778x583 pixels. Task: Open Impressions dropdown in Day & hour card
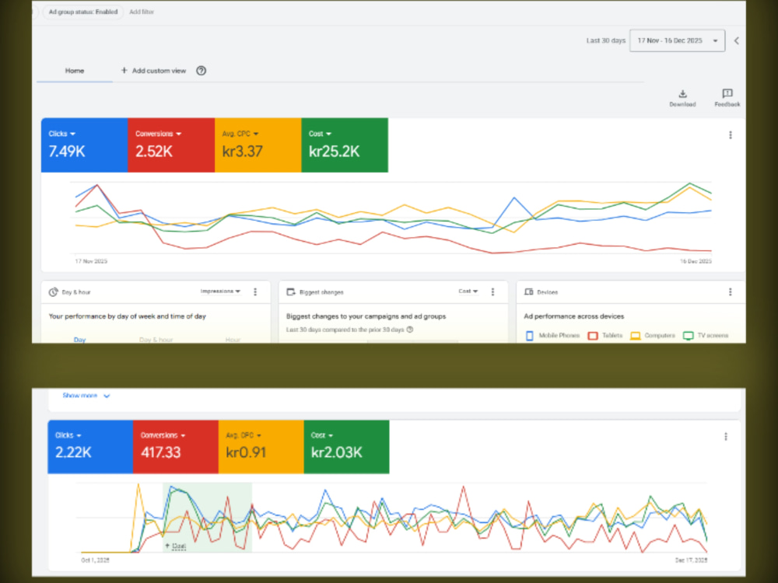click(220, 291)
